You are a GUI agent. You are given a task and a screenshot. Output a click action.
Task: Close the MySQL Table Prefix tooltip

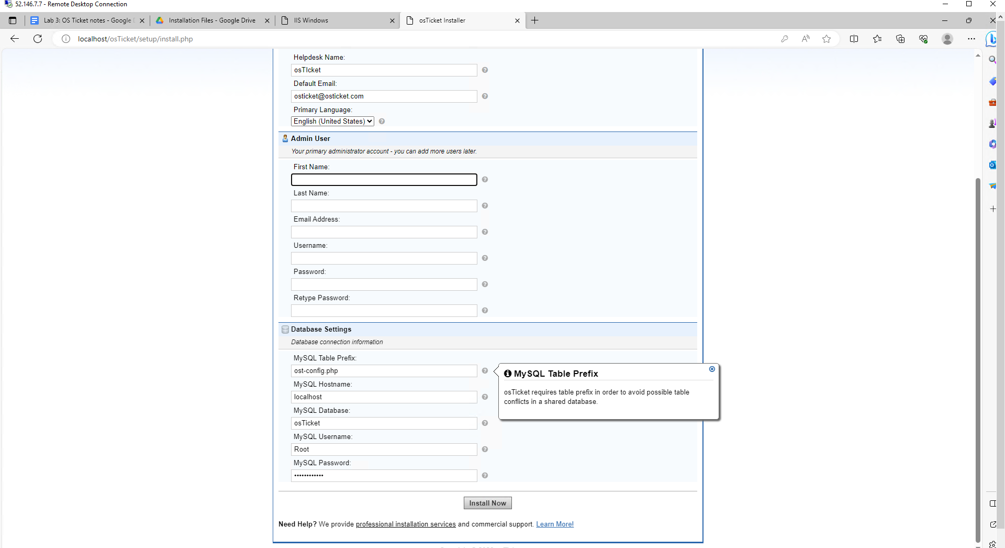[712, 369]
